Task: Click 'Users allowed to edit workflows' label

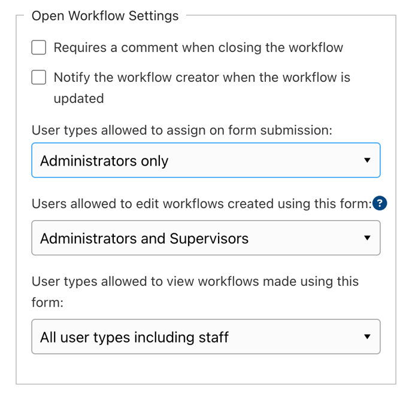Action: click(201, 204)
